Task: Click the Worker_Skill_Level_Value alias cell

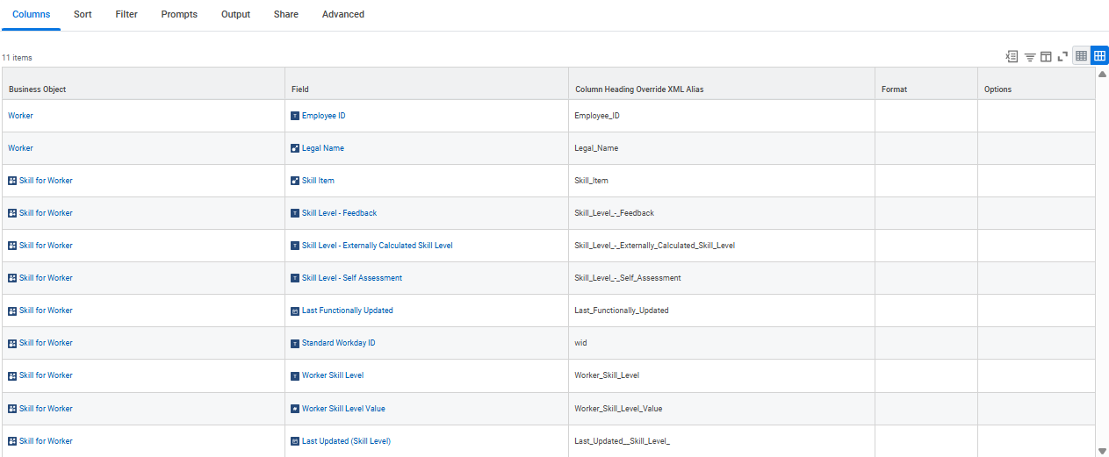Action: pyautogui.click(x=722, y=409)
